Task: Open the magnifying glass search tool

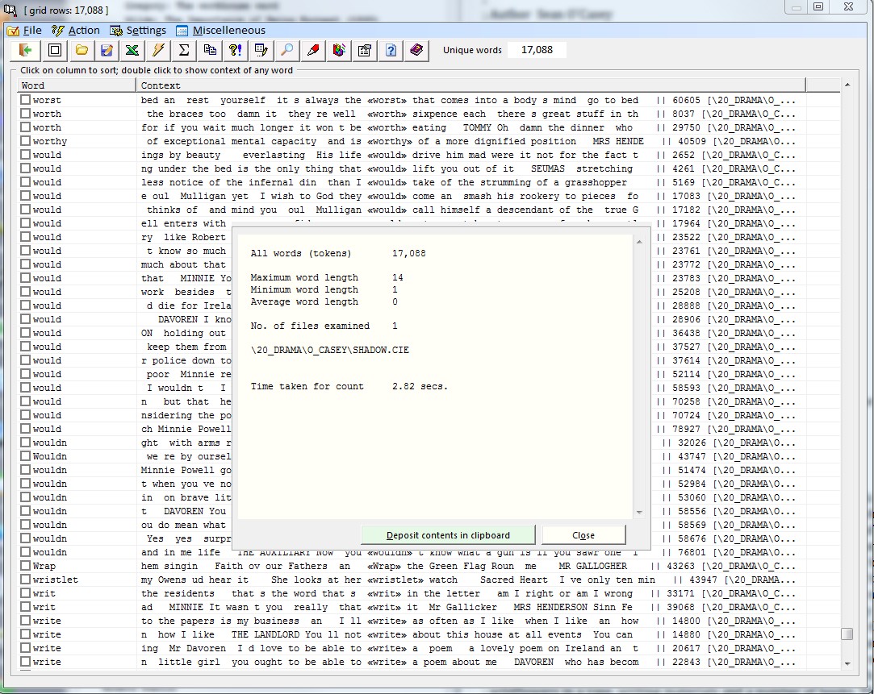Action: click(x=286, y=50)
